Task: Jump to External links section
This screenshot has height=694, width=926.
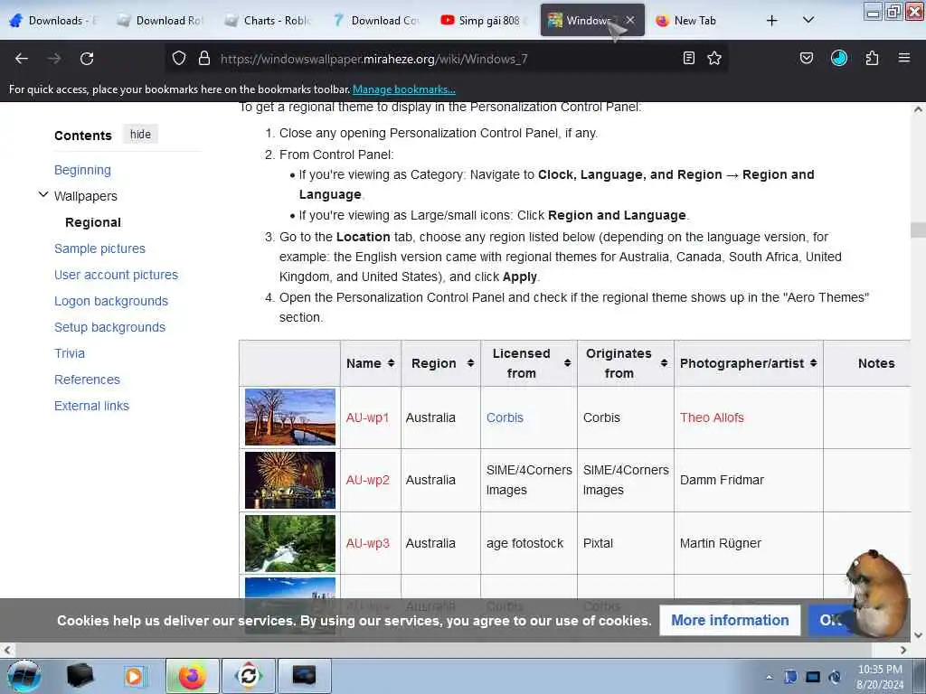Action: point(91,406)
